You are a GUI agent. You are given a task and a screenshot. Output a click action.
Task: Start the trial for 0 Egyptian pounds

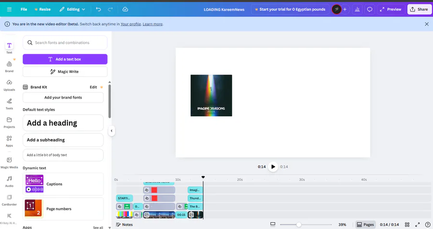[x=290, y=9]
